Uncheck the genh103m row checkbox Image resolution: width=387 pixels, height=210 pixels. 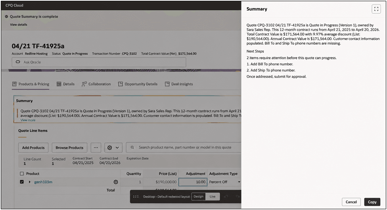22,182
